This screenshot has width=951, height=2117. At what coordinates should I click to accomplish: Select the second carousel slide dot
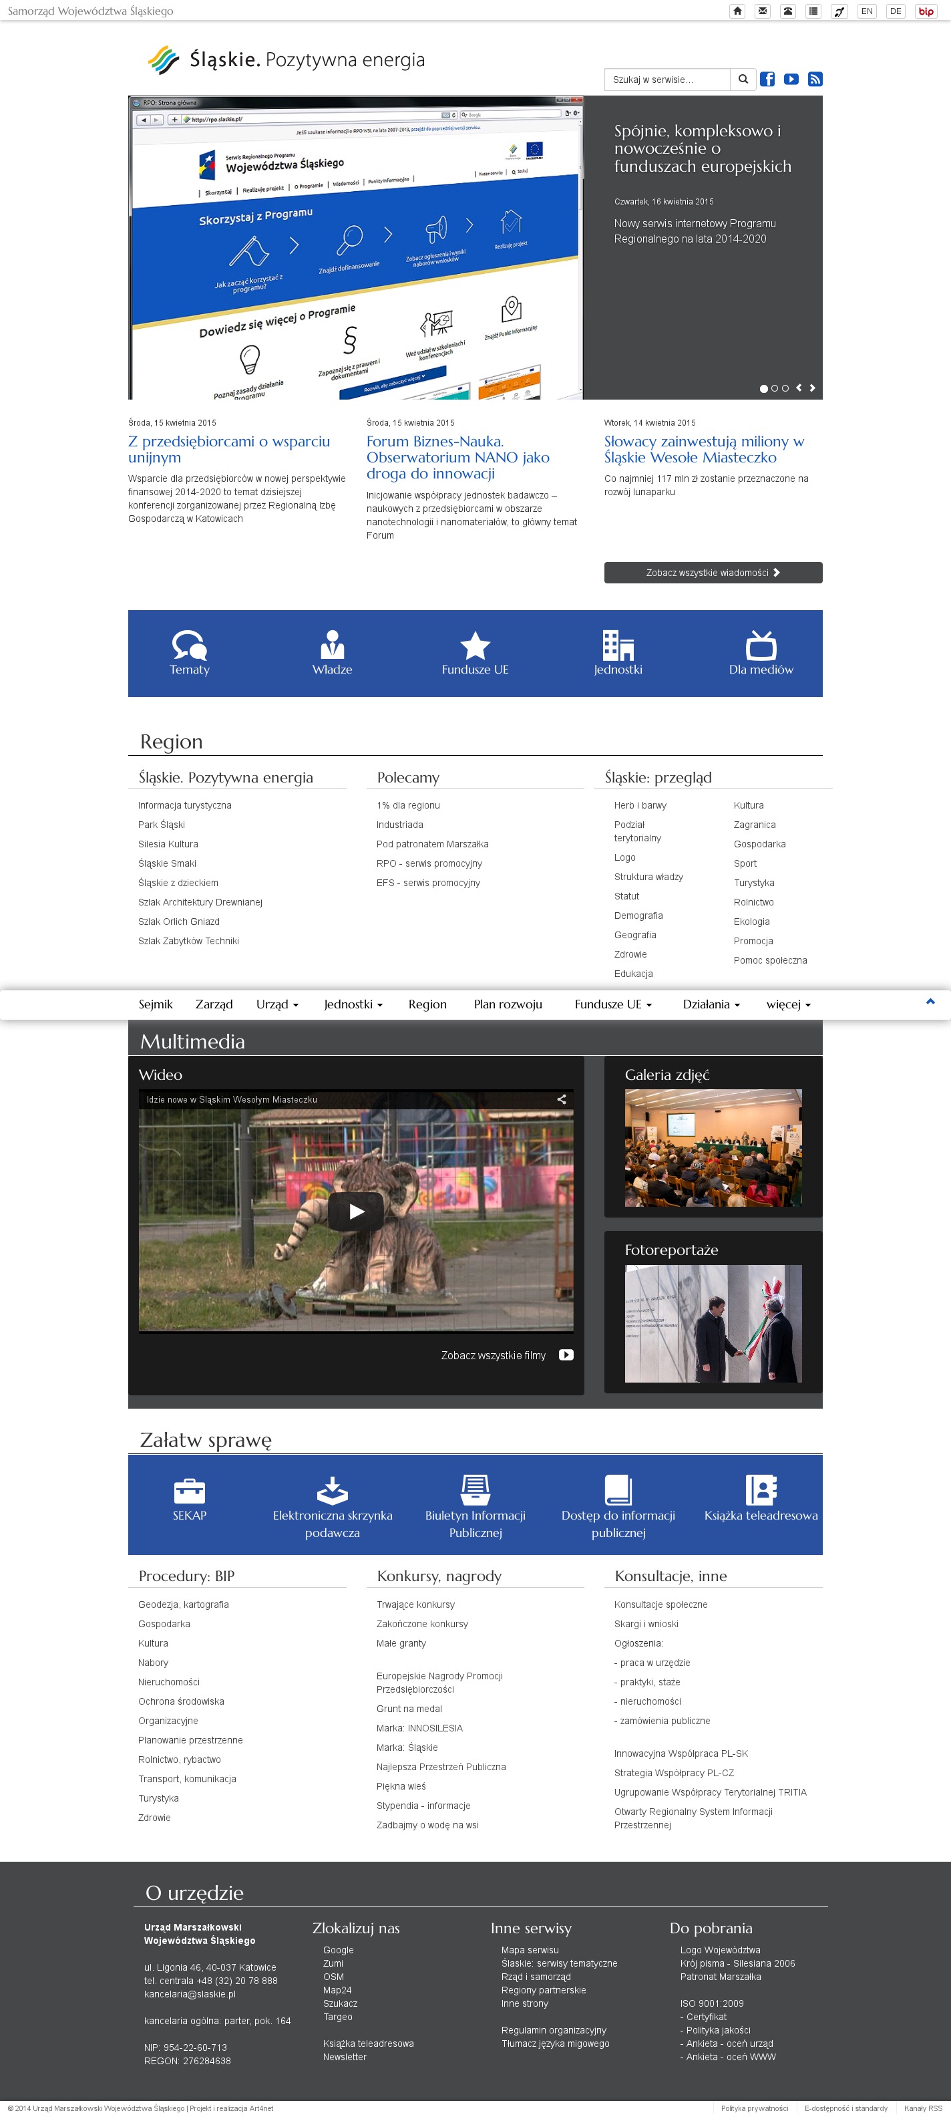(775, 388)
